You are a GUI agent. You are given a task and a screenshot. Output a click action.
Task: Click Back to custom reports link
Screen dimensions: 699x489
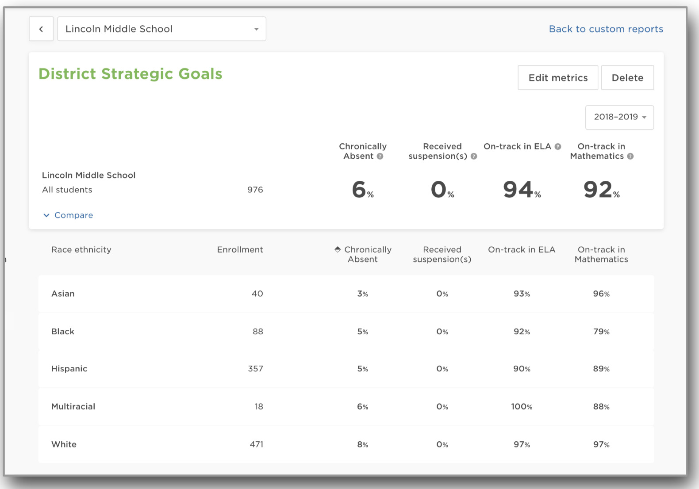[606, 29]
